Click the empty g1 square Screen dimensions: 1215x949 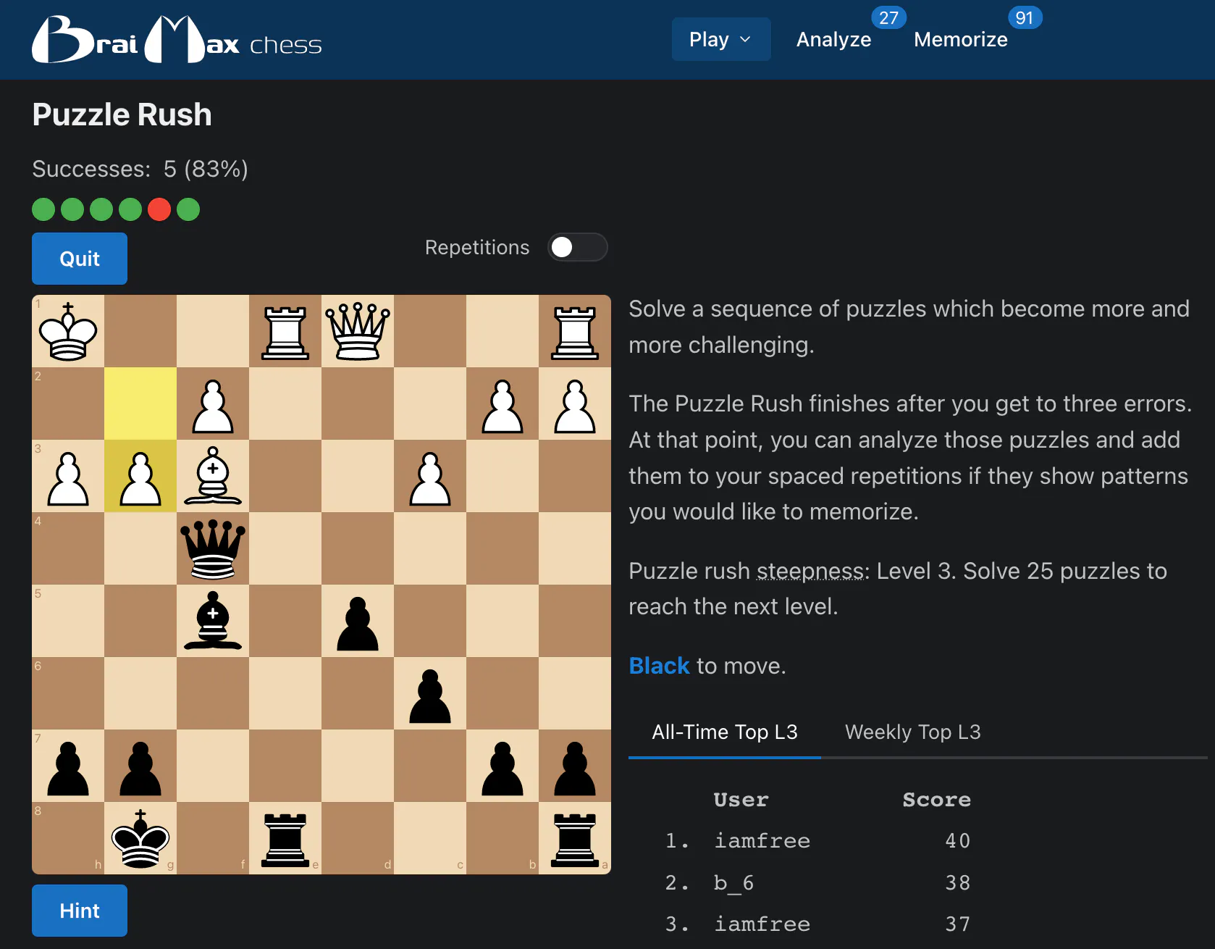(140, 331)
